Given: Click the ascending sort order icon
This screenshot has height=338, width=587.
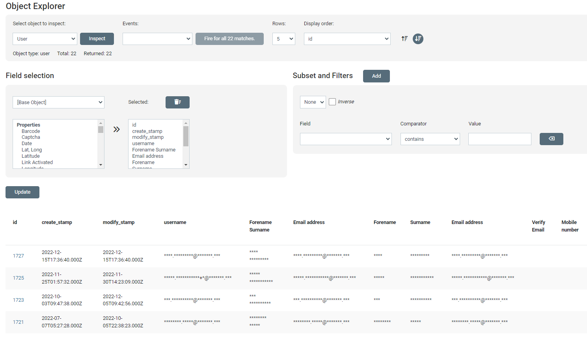Looking at the screenshot, I should click(x=404, y=39).
